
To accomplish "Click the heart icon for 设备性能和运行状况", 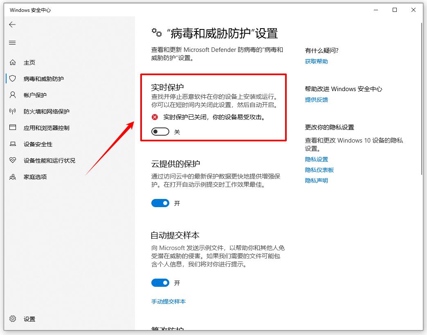I will (13, 160).
